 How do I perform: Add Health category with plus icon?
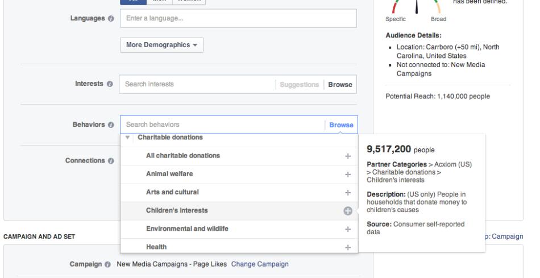point(348,247)
